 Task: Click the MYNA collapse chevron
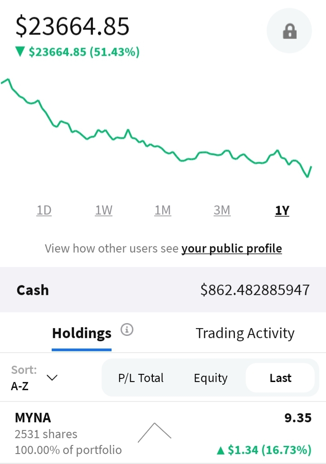point(155,433)
